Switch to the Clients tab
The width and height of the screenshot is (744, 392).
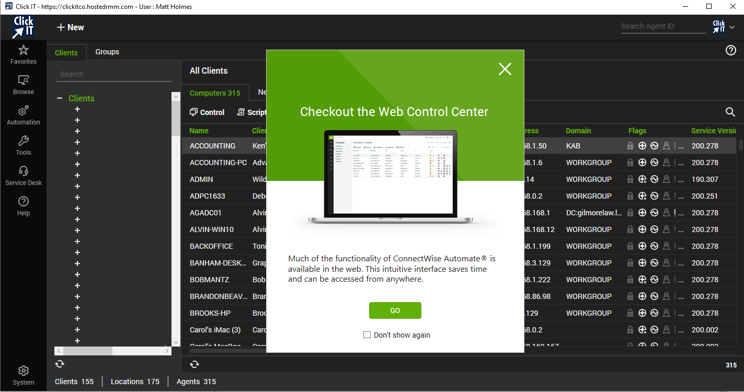point(66,52)
